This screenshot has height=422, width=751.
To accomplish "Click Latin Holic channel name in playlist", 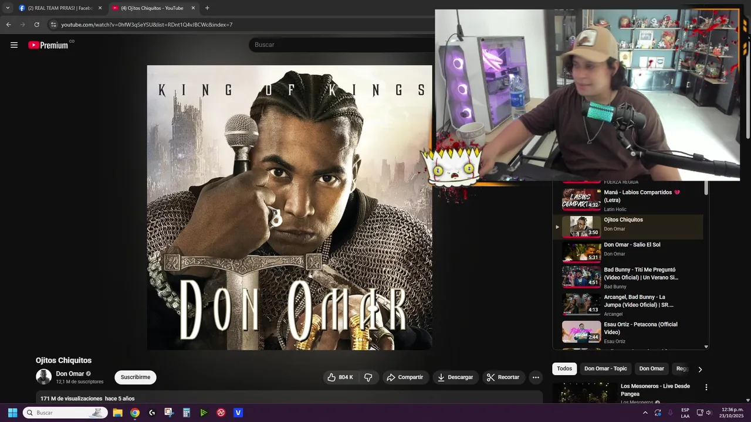I will [615, 209].
